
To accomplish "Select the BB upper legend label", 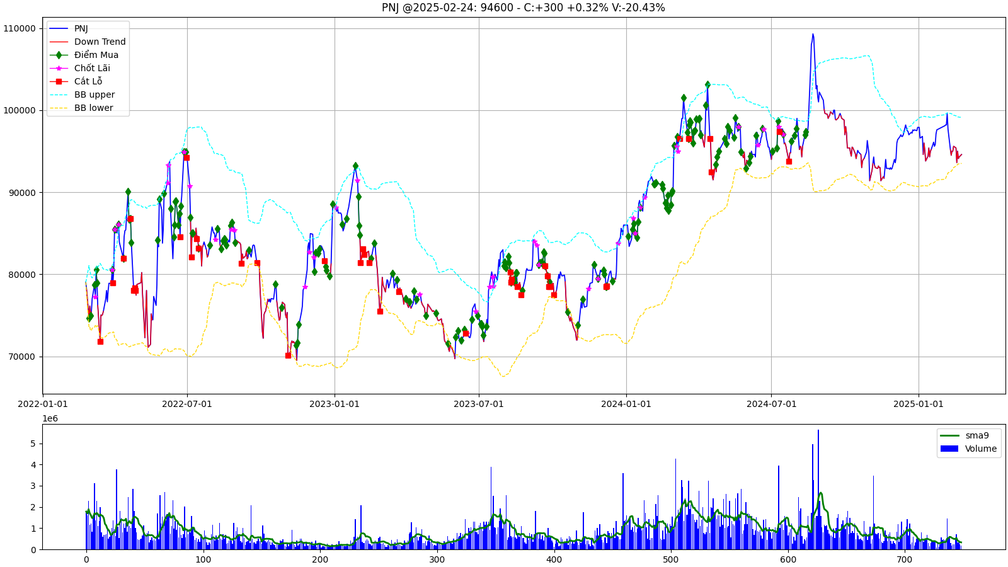I will point(94,94).
